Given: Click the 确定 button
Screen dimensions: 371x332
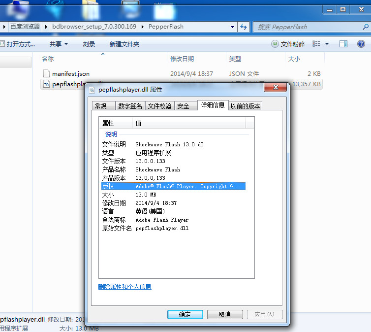Looking at the screenshot, I should [185, 314].
